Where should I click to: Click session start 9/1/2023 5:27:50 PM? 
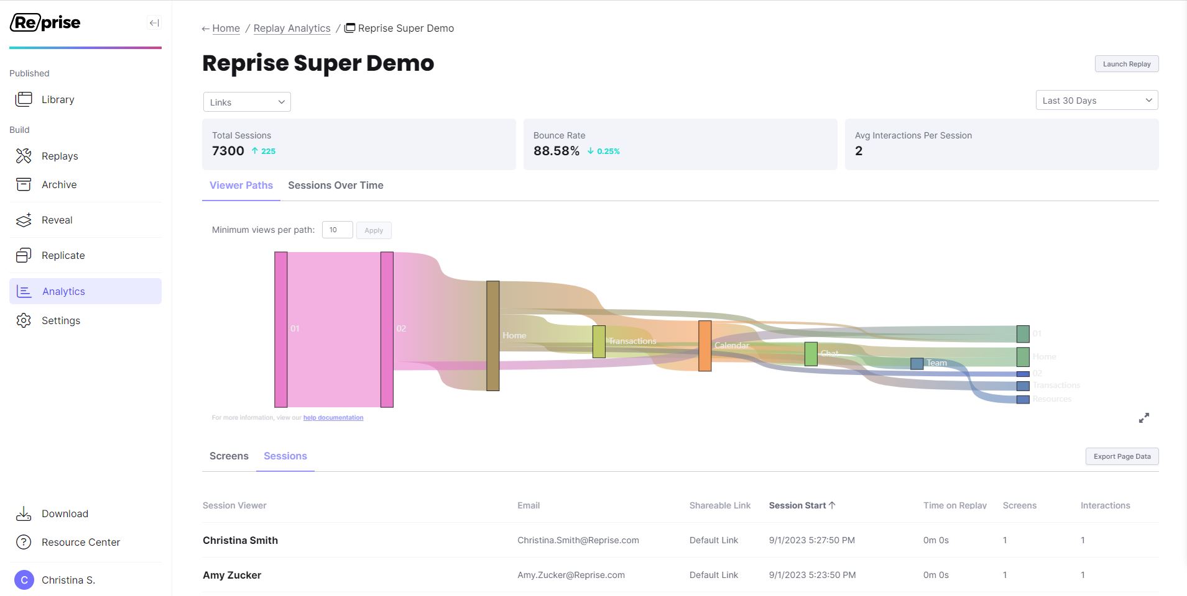(x=812, y=540)
